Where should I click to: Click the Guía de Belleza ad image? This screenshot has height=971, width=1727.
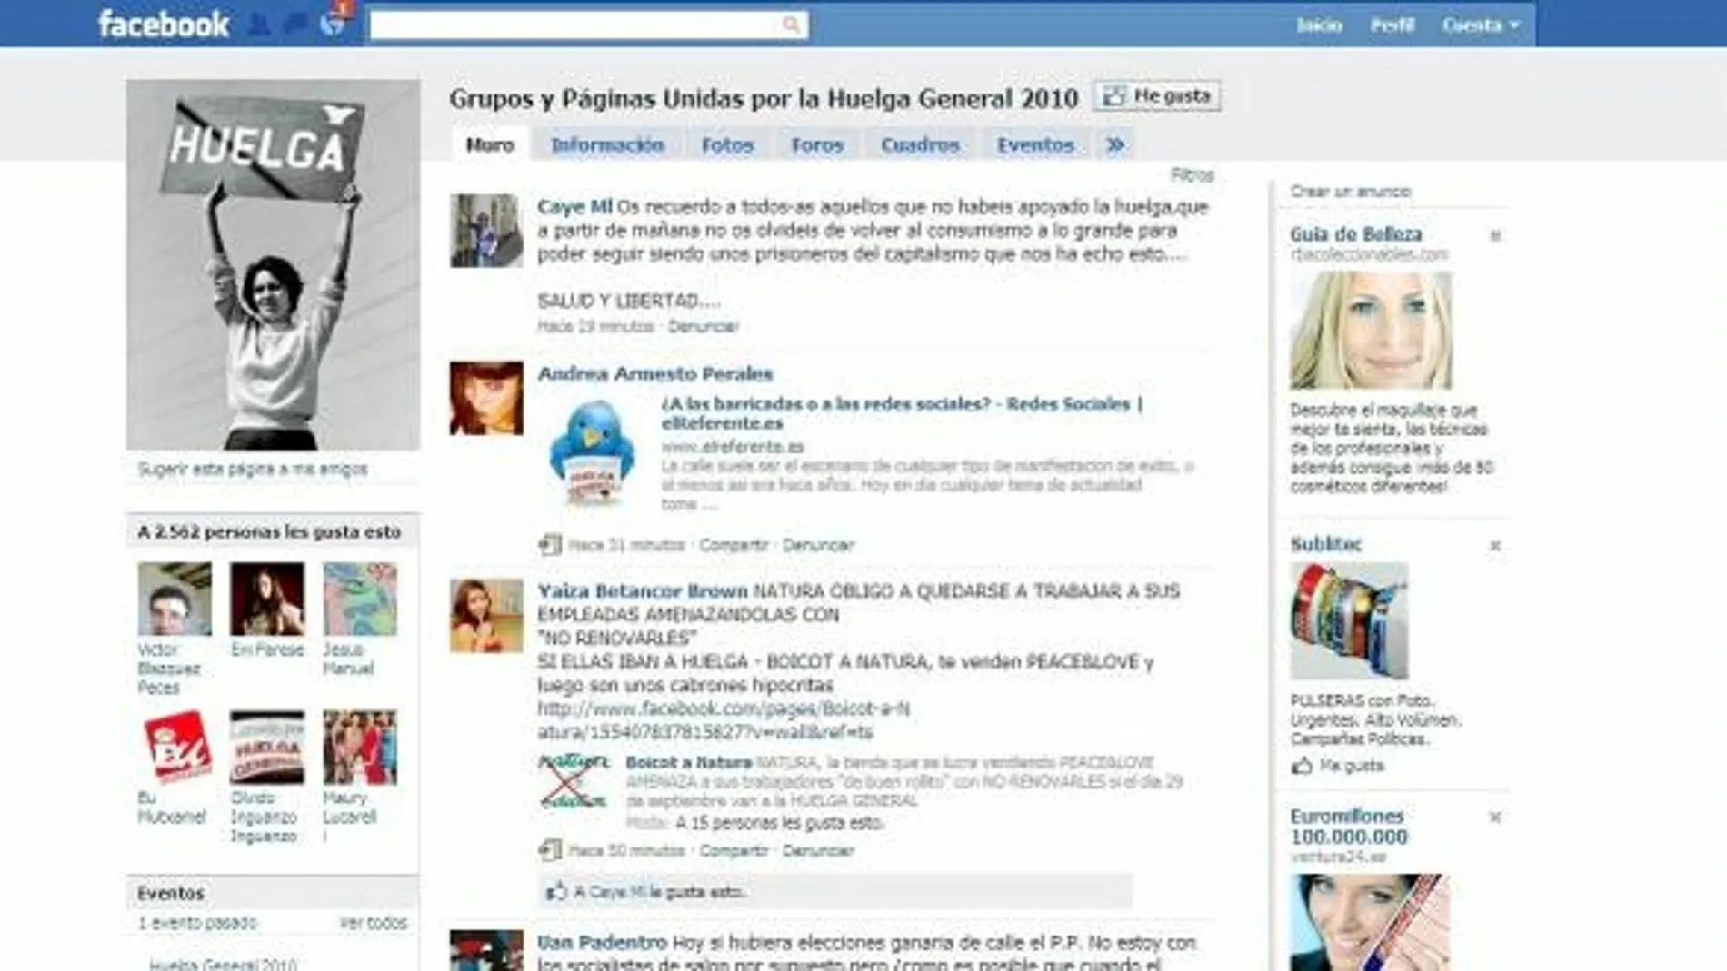[1371, 331]
